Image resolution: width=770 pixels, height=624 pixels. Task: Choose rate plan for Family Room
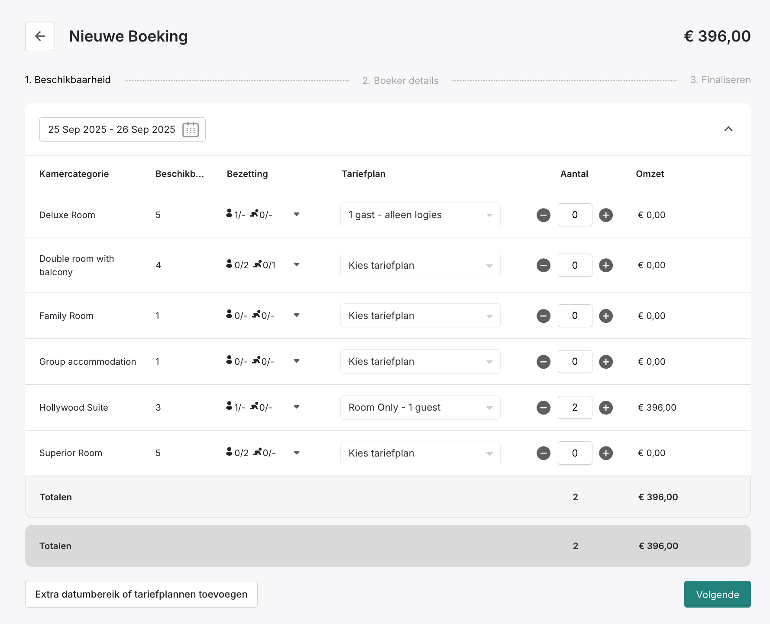point(421,316)
